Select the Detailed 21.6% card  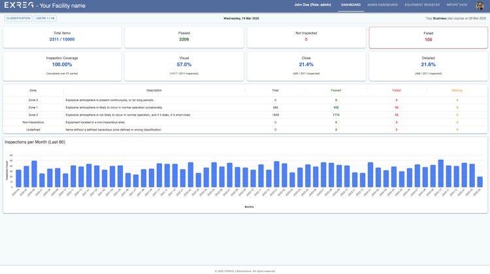[x=428, y=66]
